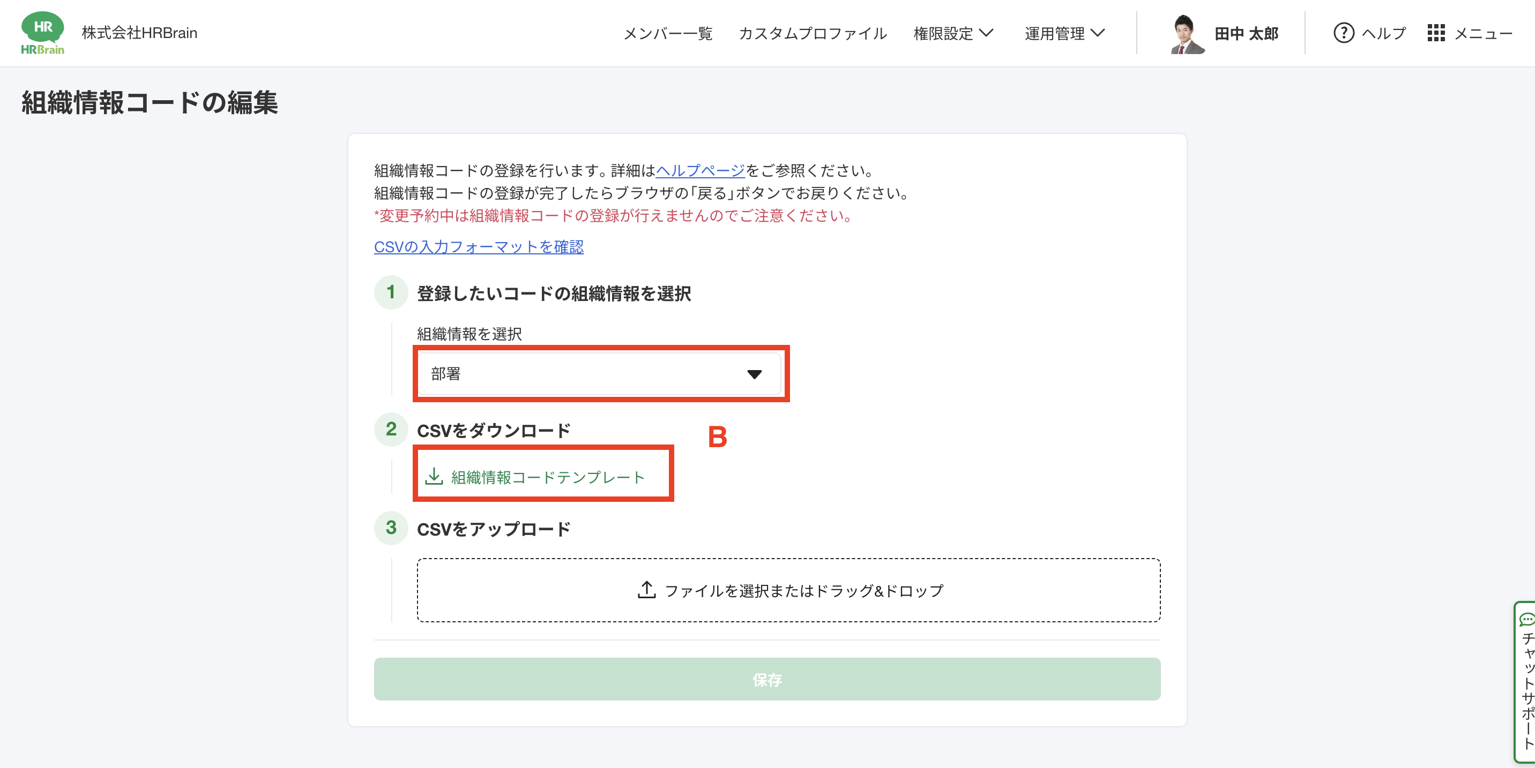
Task: Click the 田中 太郎 user name
Action: (x=1247, y=34)
